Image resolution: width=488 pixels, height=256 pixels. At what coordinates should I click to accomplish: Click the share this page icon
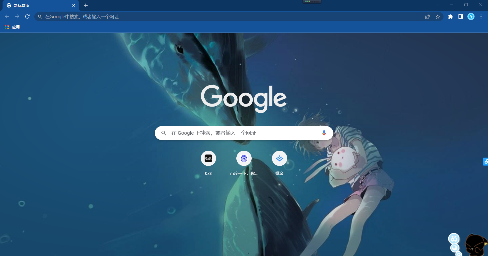[x=428, y=17]
